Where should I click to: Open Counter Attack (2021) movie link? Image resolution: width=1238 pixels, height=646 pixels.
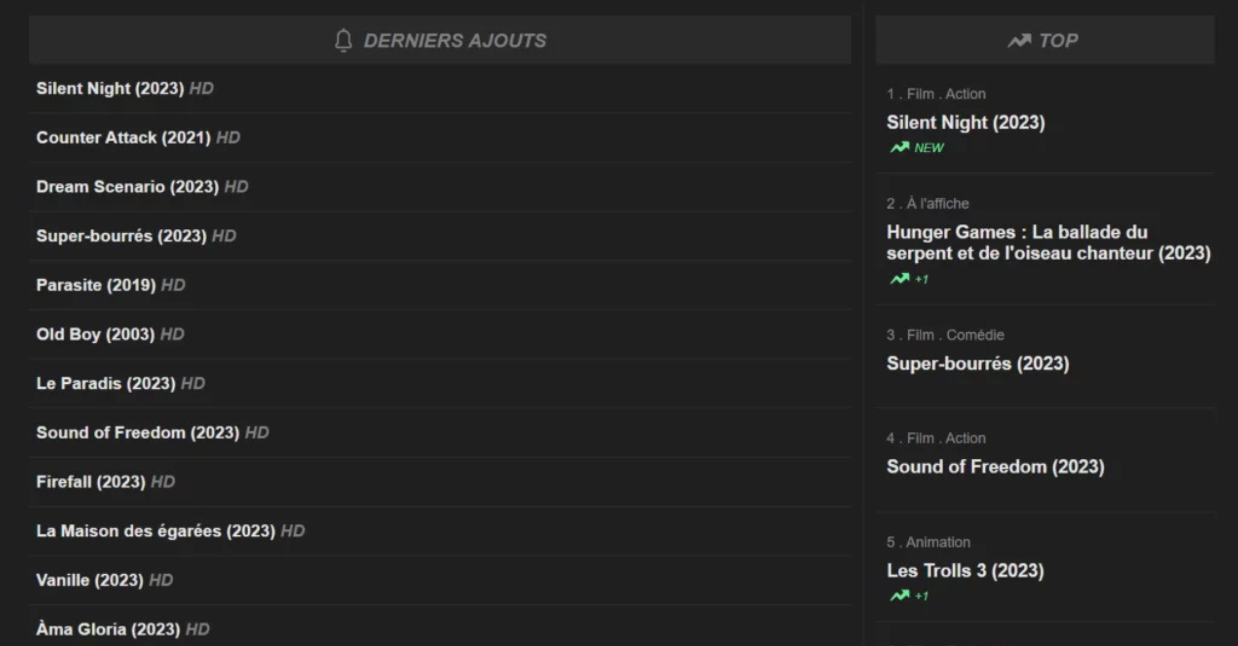coord(123,138)
